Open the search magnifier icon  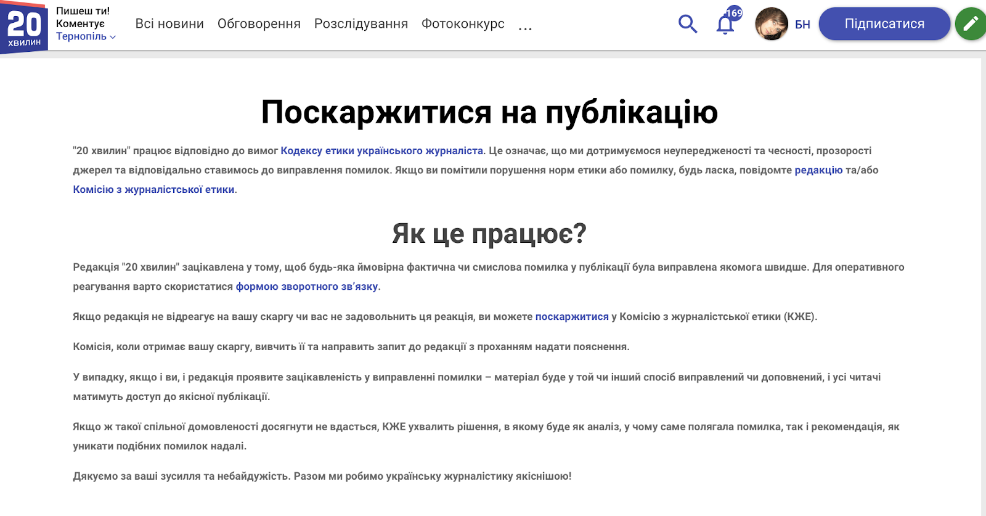tap(687, 24)
